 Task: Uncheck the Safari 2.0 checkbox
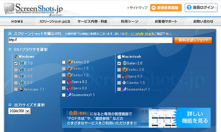click(x=119, y=63)
